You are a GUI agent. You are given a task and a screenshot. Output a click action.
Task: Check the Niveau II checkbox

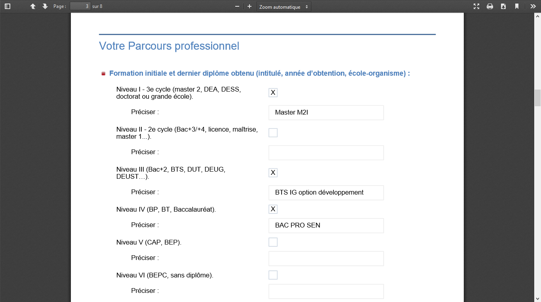[273, 133]
